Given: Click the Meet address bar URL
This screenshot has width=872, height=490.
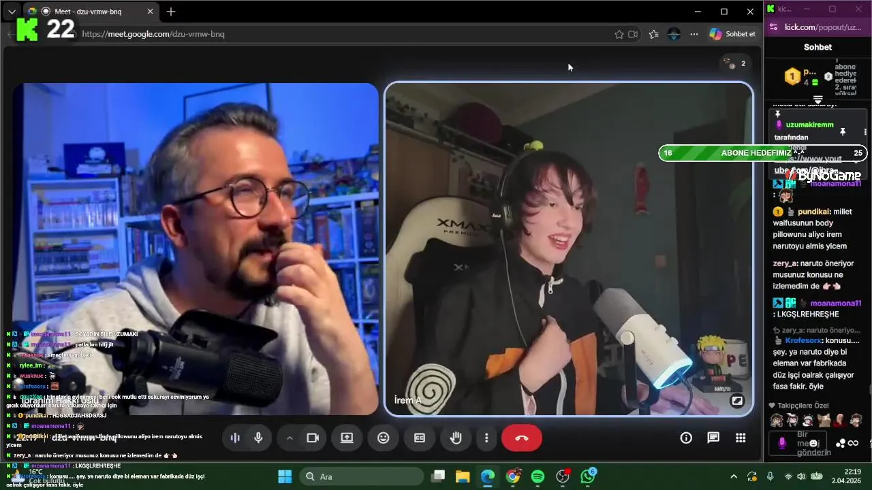Looking at the screenshot, I should (x=153, y=34).
